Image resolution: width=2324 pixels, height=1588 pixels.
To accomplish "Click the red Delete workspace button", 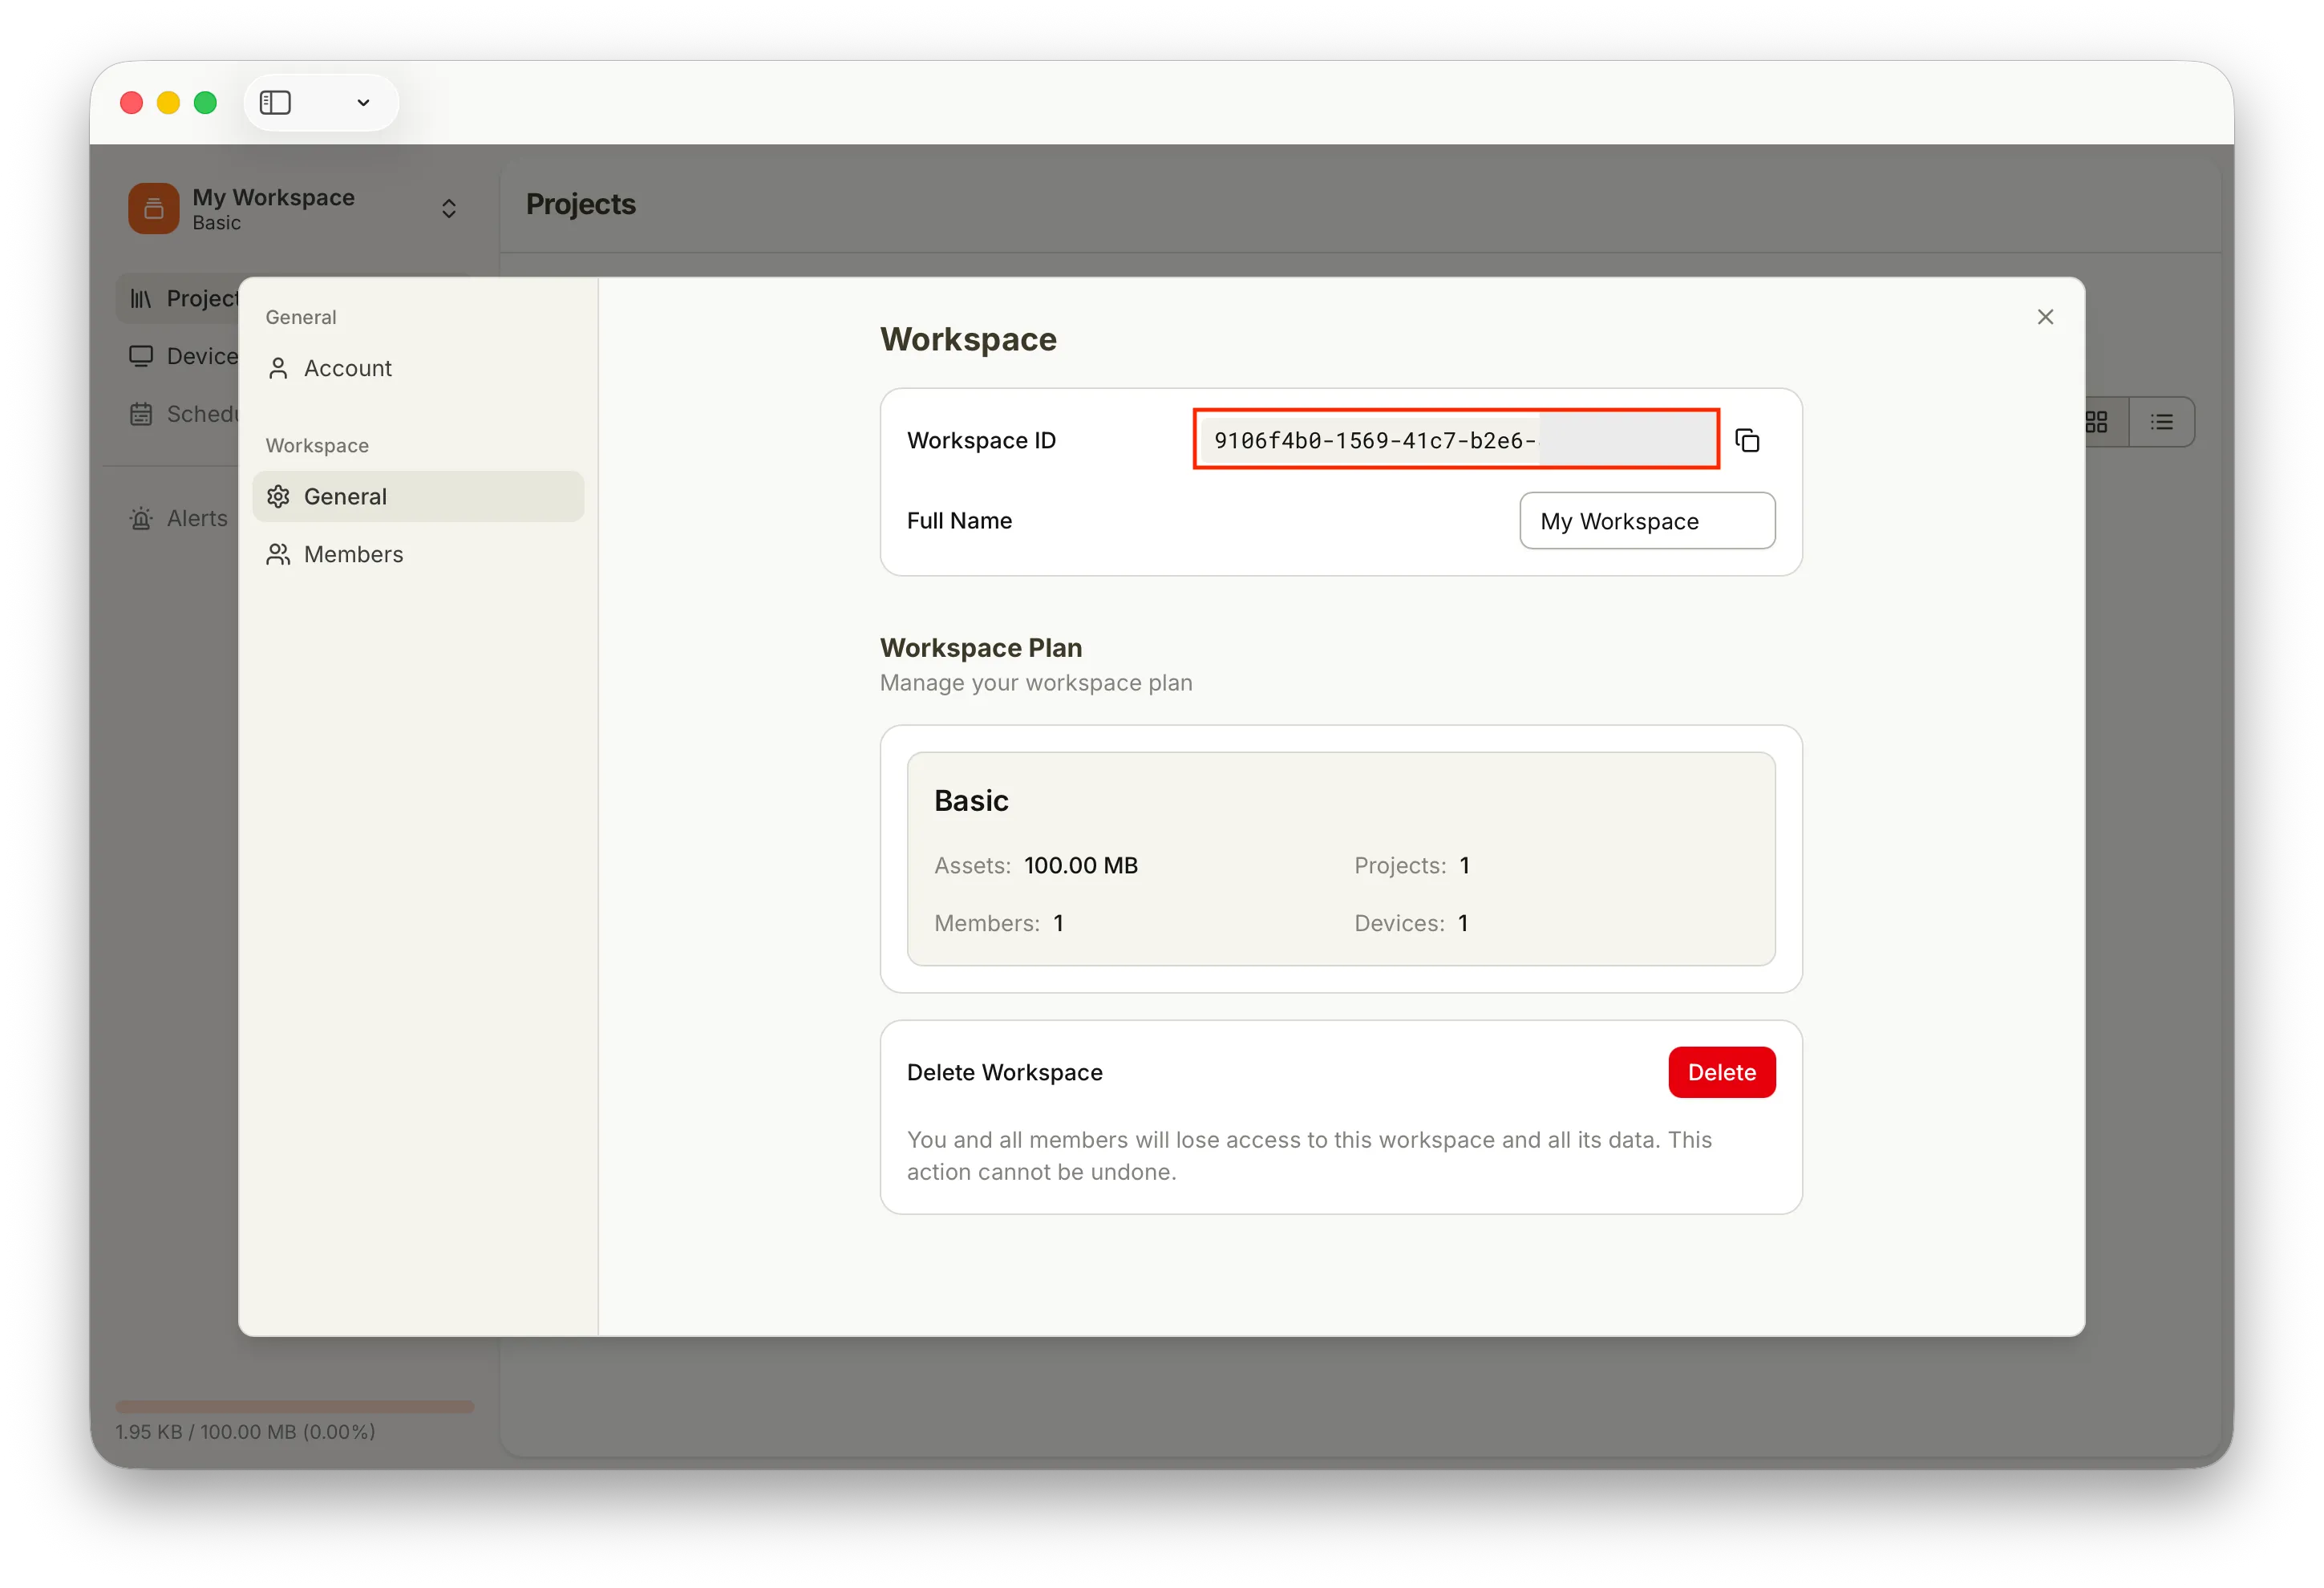I will 1720,1072.
